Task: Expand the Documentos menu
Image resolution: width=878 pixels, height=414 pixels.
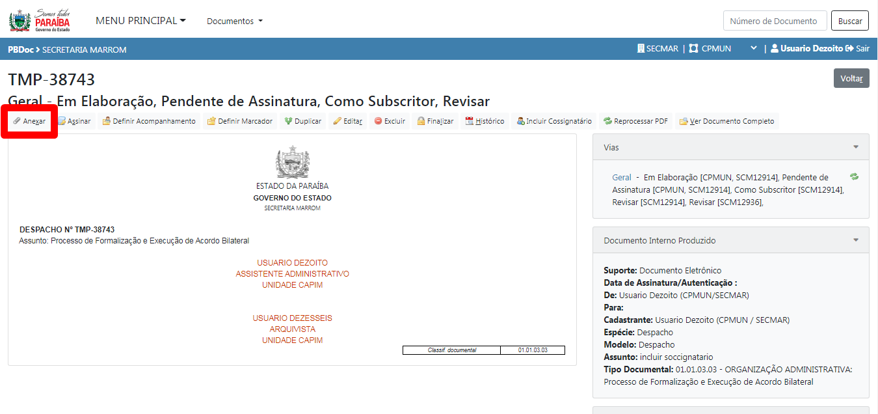Action: point(234,21)
